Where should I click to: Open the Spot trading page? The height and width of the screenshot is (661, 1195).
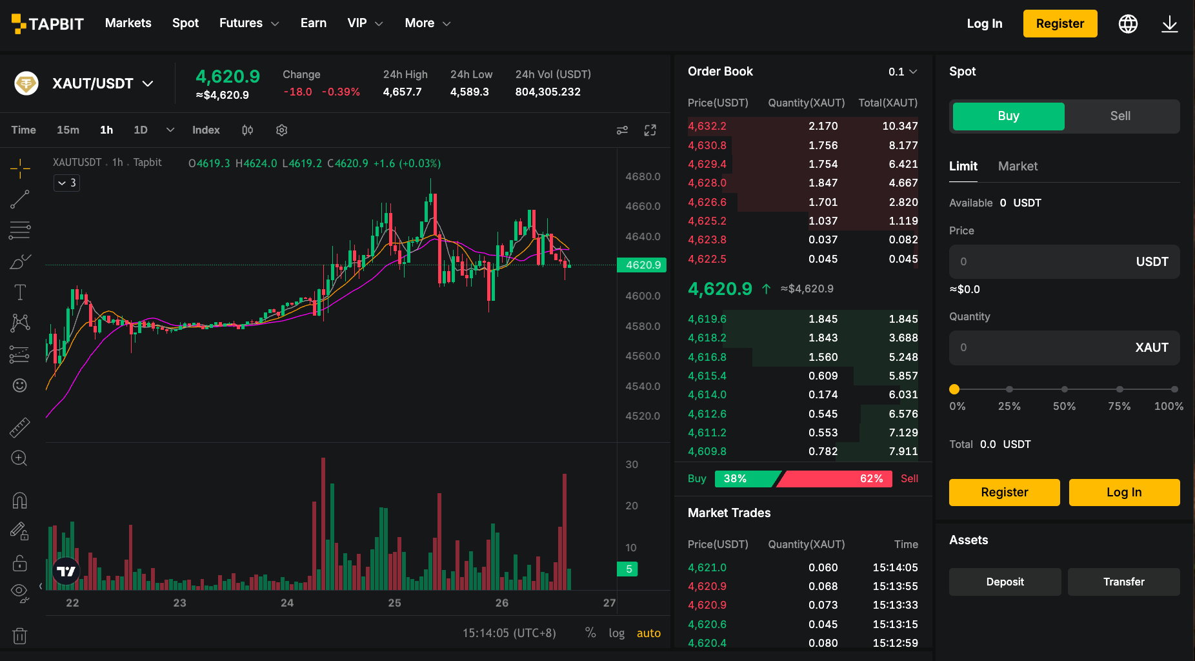185,23
